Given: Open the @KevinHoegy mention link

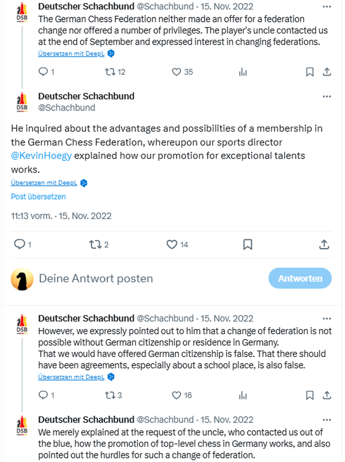Looking at the screenshot, I should pyautogui.click(x=41, y=156).
